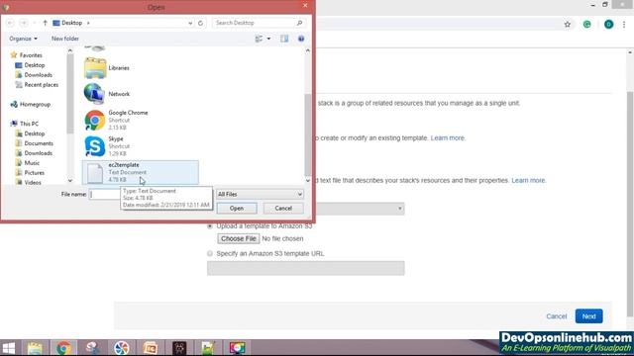
Task: Open File Explorer from taskbar
Action: coord(35,348)
